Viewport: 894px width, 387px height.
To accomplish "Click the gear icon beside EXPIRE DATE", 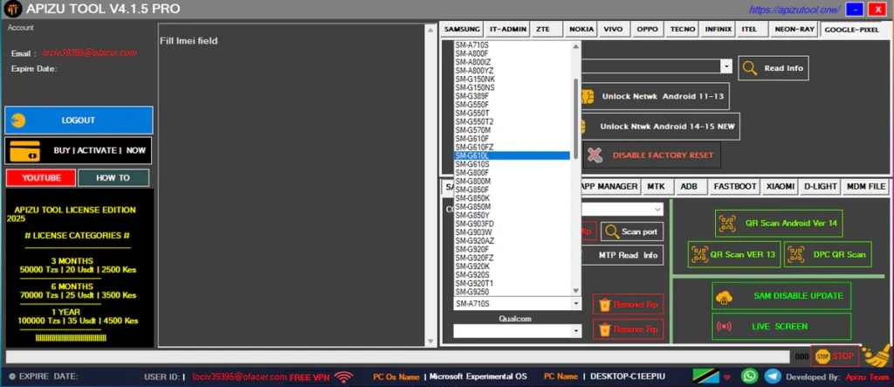I will tap(12, 377).
